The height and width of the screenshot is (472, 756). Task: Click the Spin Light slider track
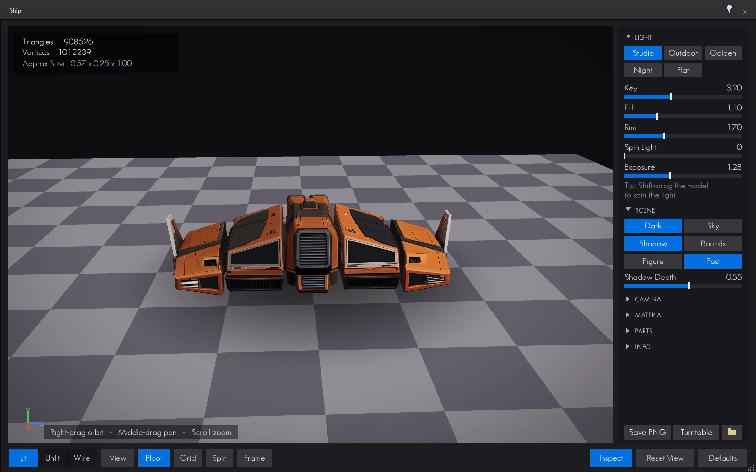tap(683, 156)
